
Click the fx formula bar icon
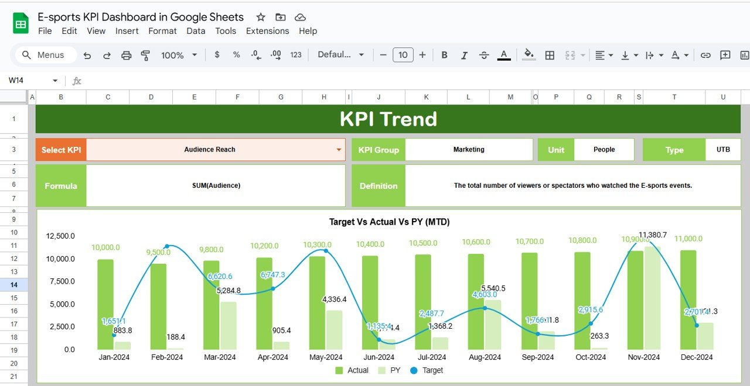pos(77,81)
